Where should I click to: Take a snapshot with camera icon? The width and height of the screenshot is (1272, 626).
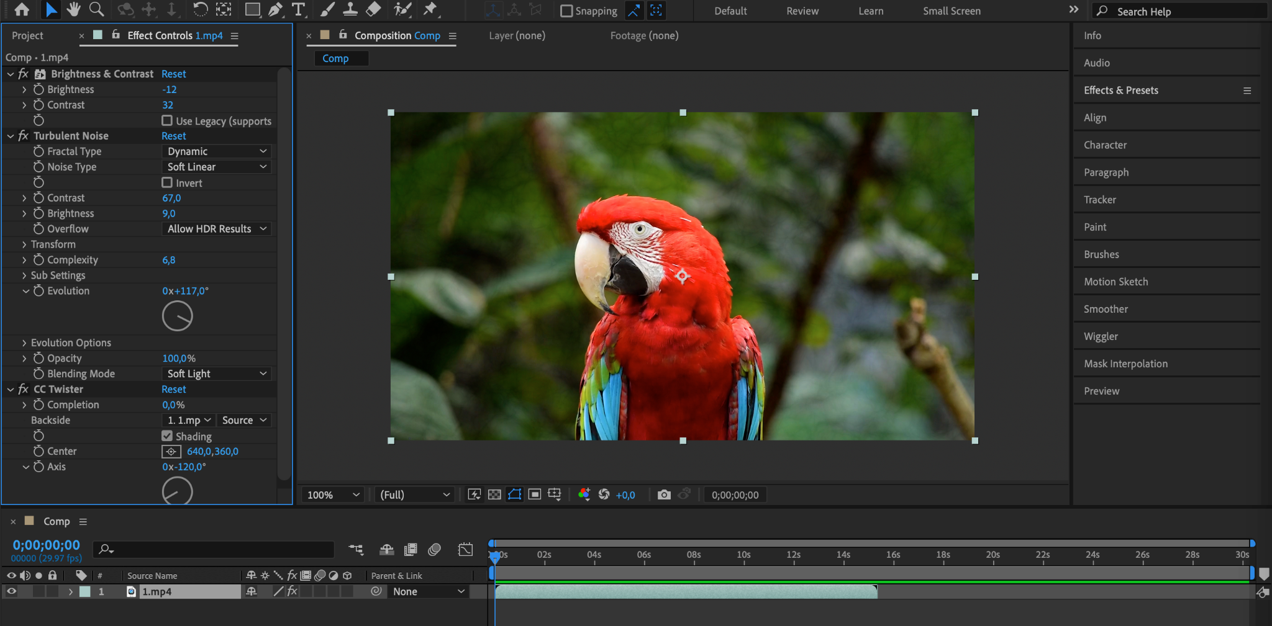click(664, 494)
